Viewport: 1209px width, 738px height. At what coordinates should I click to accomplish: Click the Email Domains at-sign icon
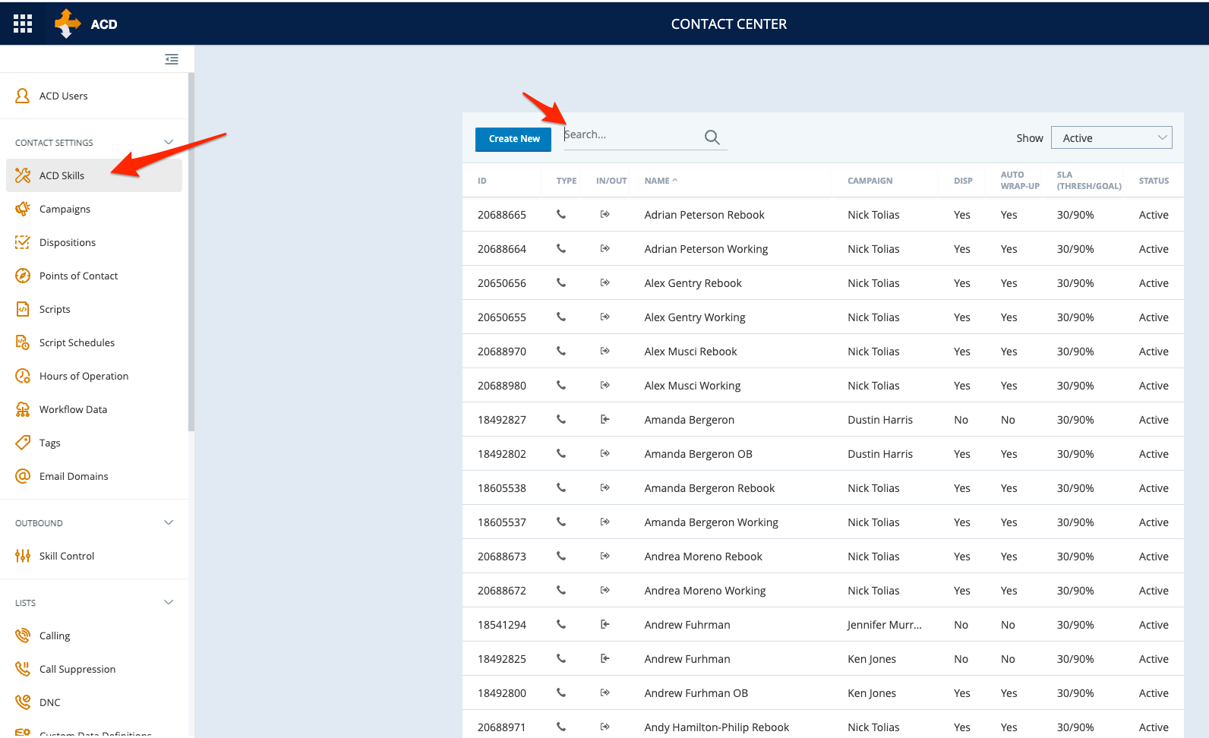click(23, 476)
